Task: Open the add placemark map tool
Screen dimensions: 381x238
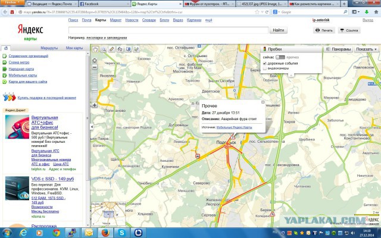Action: [129, 49]
